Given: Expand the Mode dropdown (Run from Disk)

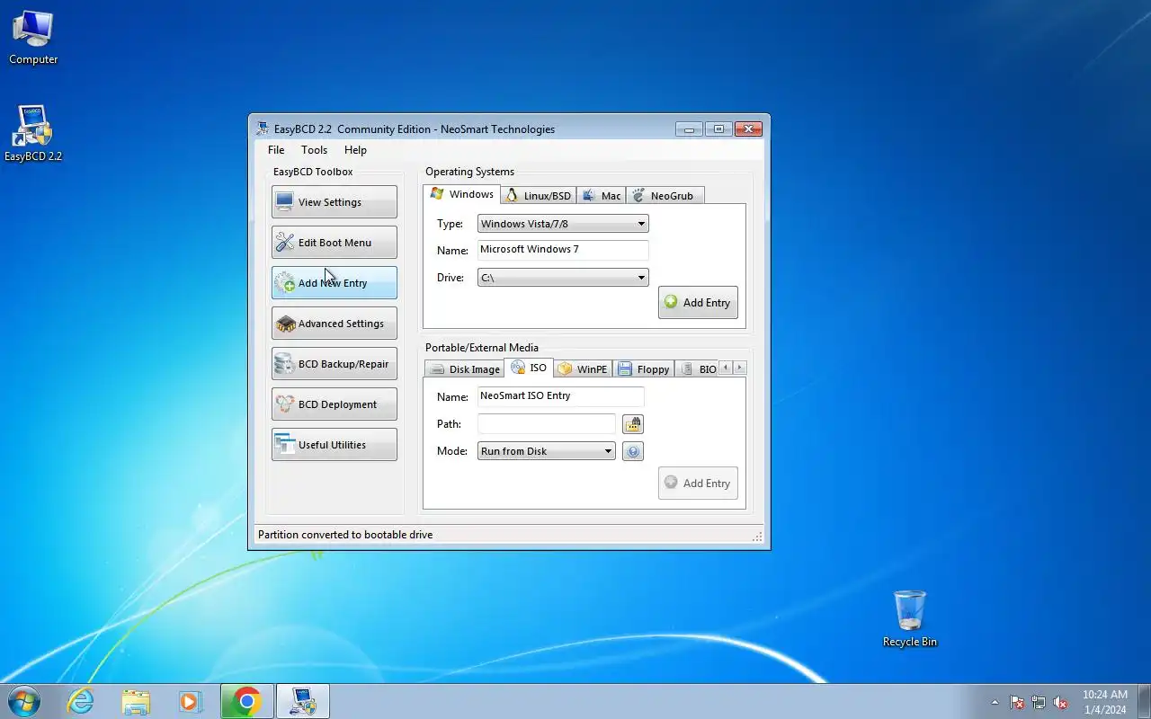Looking at the screenshot, I should coord(546,450).
